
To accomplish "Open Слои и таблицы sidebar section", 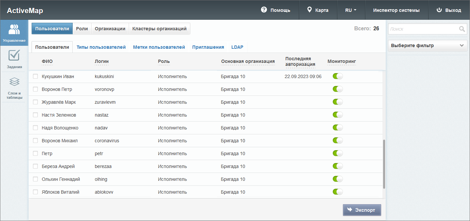I will coord(14,87).
